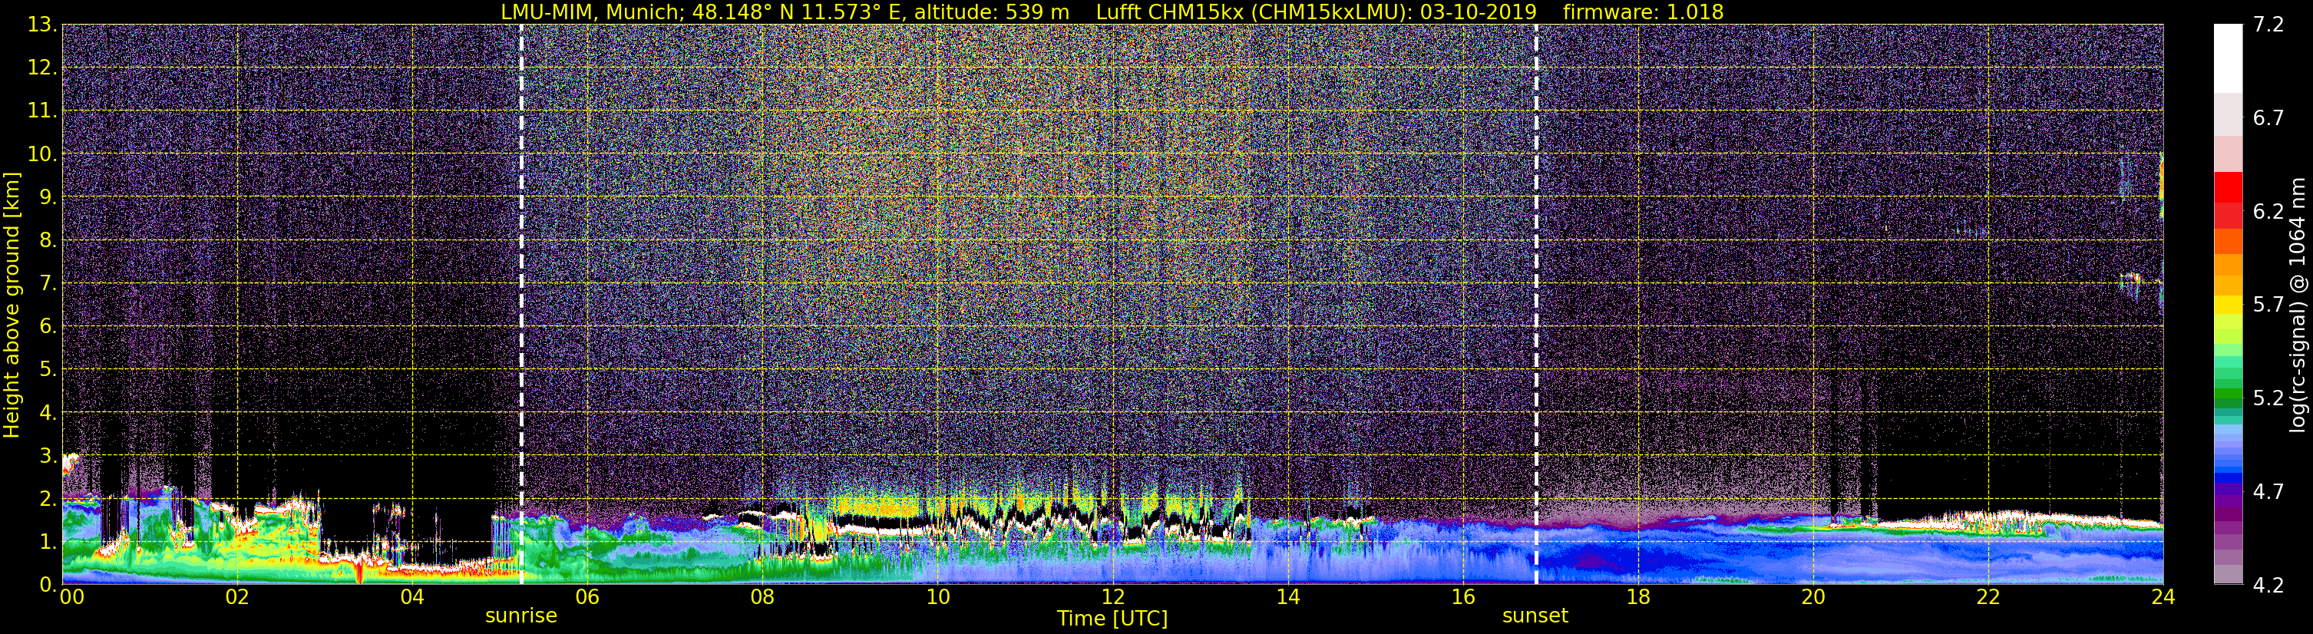The image size is (2313, 634).
Task: Click the yellow segment of the colorbar
Action: (x=2228, y=305)
